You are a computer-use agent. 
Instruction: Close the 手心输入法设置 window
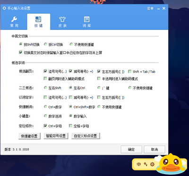pos(164,9)
